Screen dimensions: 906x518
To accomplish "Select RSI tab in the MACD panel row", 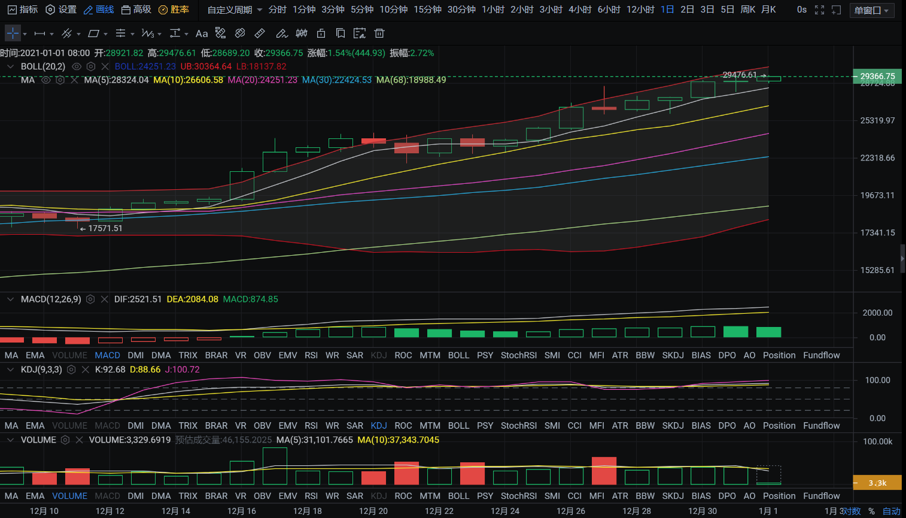I will (311, 355).
